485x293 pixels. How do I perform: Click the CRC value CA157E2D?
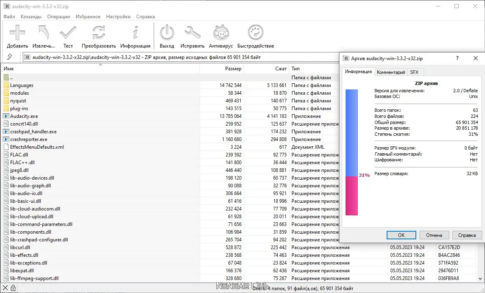point(449,247)
